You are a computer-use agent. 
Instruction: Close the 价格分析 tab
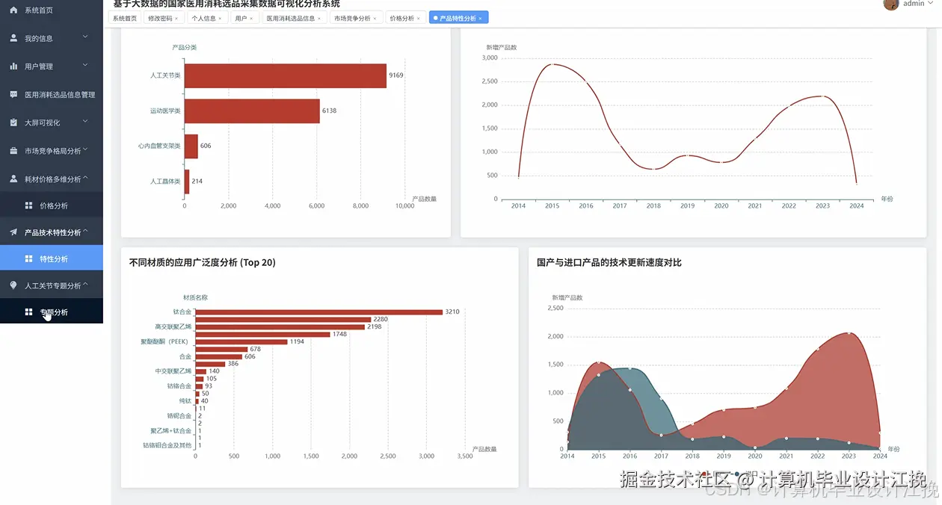click(419, 18)
